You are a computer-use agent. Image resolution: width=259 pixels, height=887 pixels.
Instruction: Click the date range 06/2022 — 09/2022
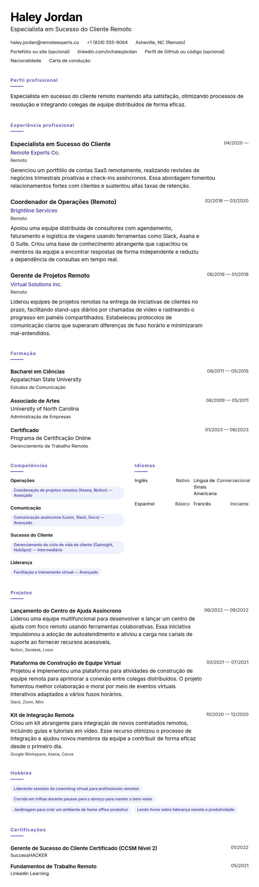pyautogui.click(x=226, y=610)
